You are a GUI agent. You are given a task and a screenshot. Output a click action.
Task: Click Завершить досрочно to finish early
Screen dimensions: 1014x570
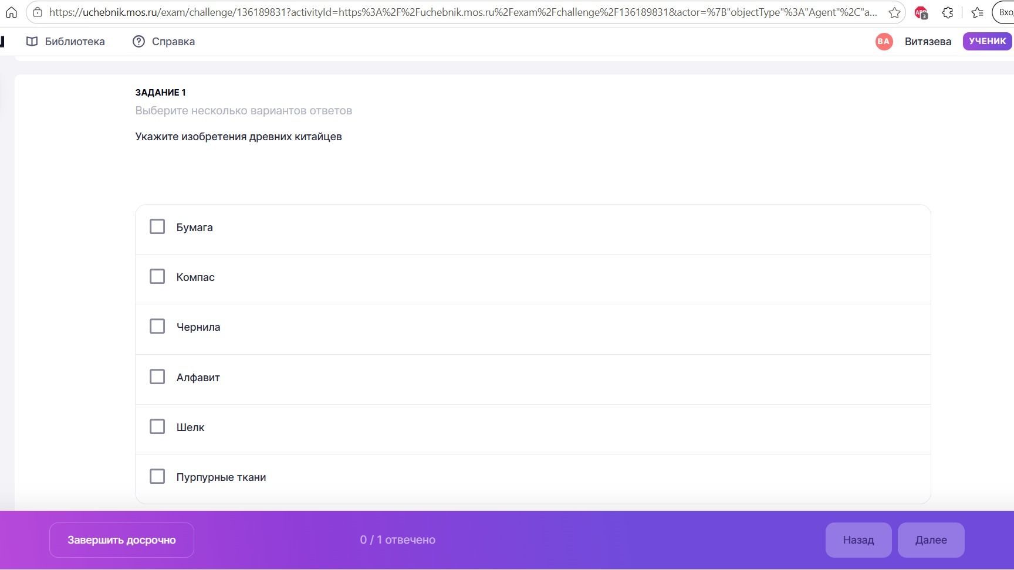click(121, 540)
